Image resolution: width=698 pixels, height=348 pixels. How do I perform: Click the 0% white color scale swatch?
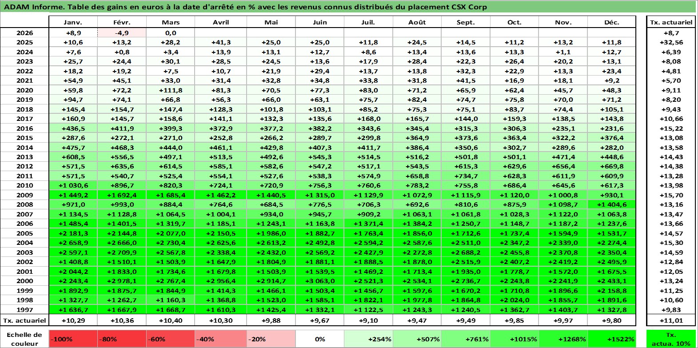tap(320, 339)
